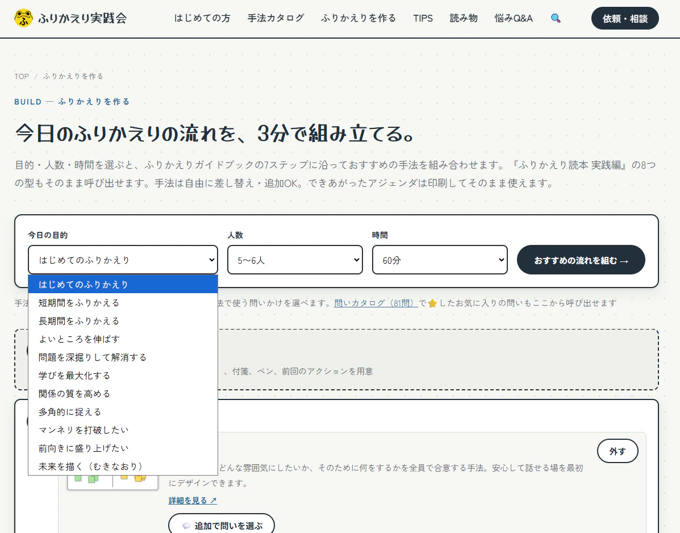The width and height of the screenshot is (680, 533).
Task: Choose マンネリを打破したい option
Action: (x=123, y=430)
